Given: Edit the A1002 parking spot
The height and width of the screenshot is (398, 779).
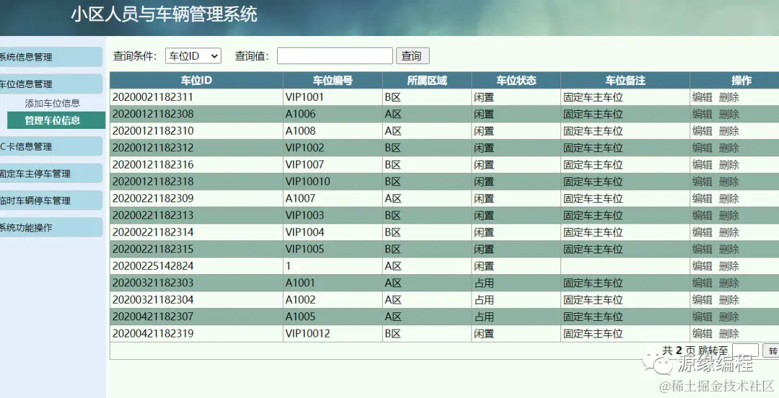Looking at the screenshot, I should pyautogui.click(x=702, y=299).
